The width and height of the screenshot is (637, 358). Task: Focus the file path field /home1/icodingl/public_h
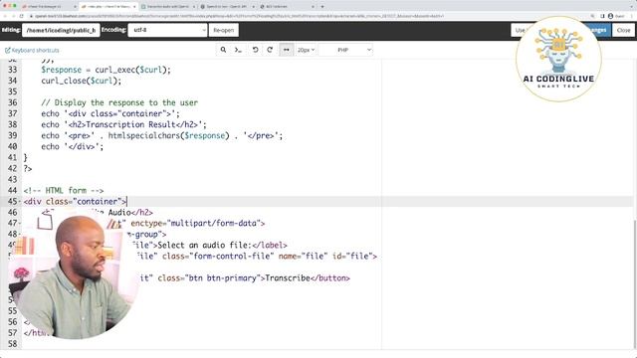(x=61, y=30)
